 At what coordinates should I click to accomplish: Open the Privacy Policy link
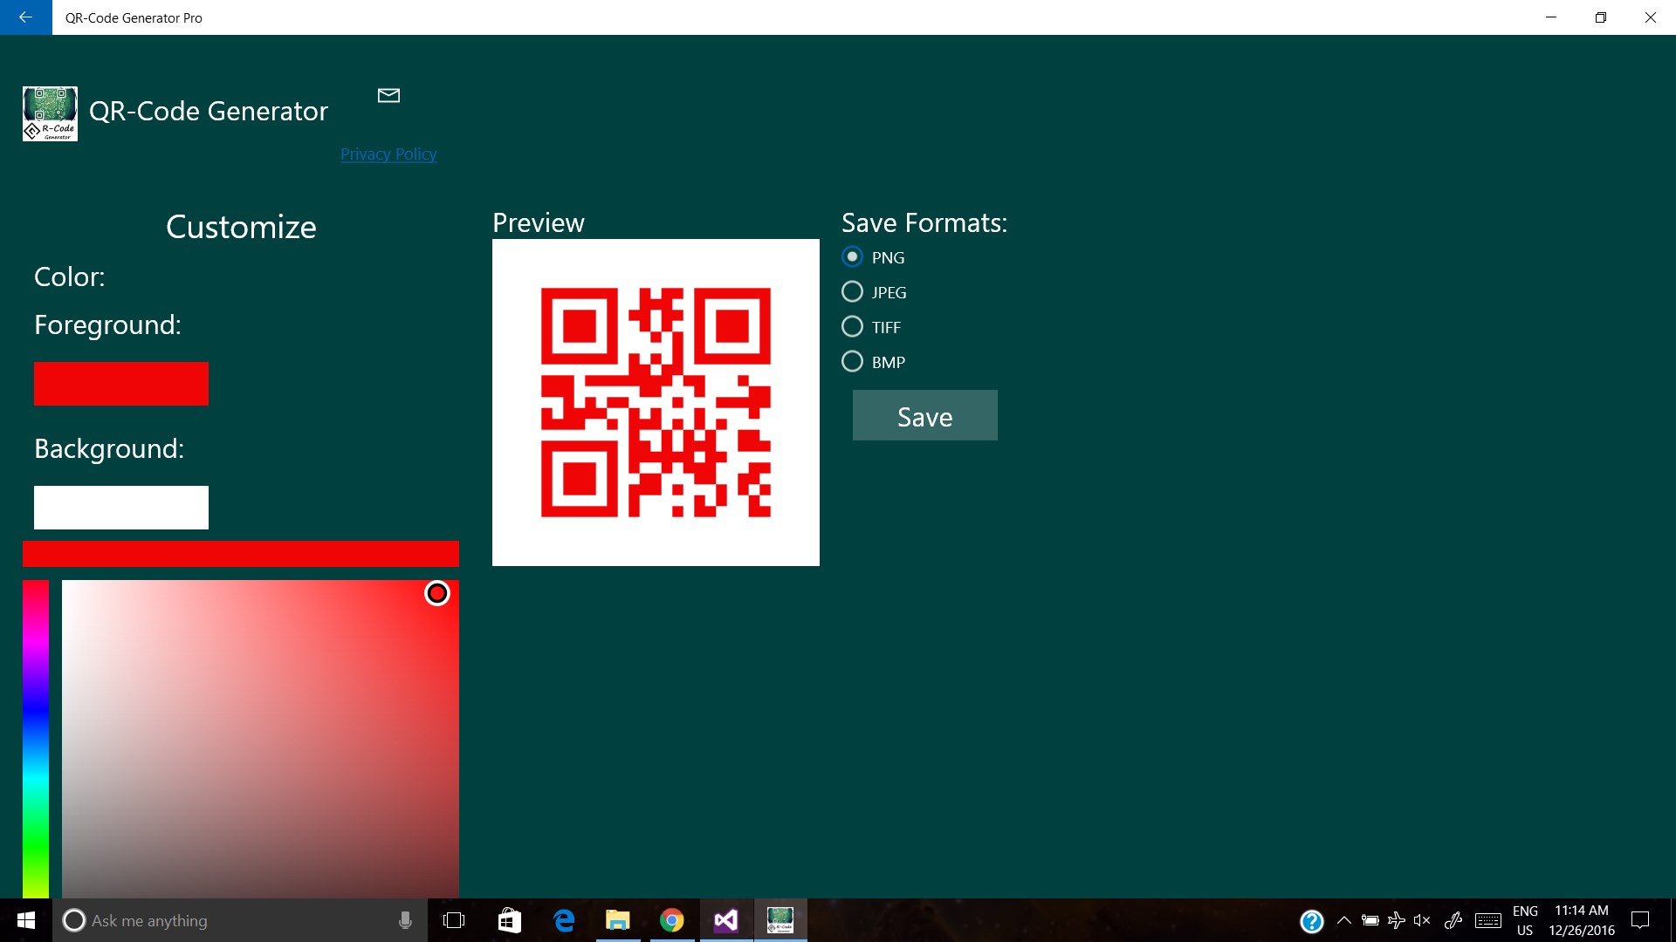(388, 154)
